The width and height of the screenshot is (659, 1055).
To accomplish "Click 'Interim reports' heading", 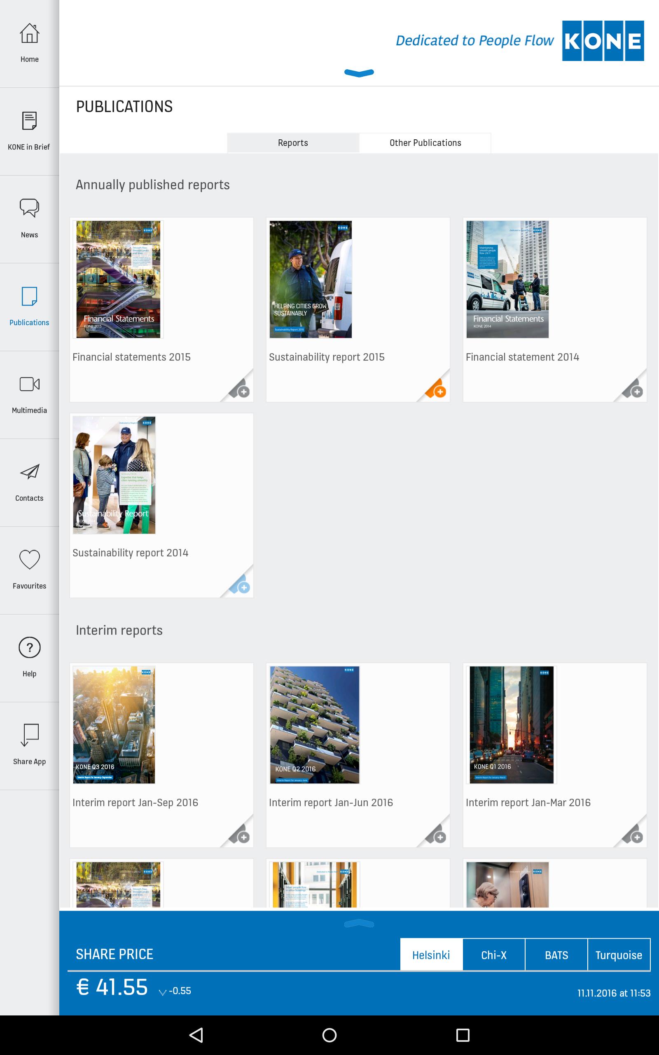I will 119,631.
